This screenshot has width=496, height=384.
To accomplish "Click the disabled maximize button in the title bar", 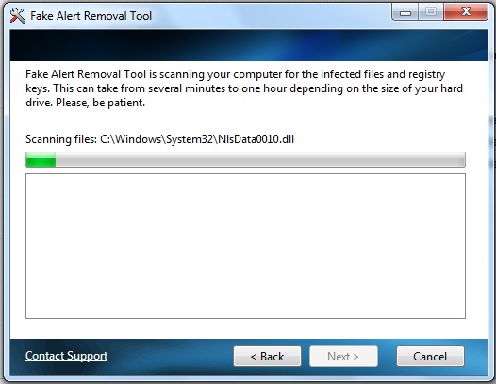I will [431, 12].
